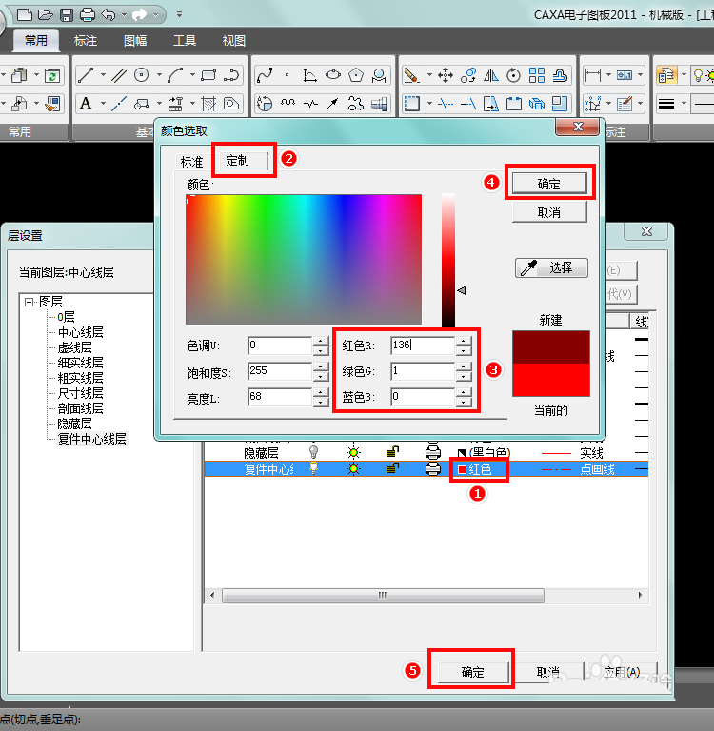
Task: Toggle printer icon in 复件中心线层 row
Action: pyautogui.click(x=433, y=468)
